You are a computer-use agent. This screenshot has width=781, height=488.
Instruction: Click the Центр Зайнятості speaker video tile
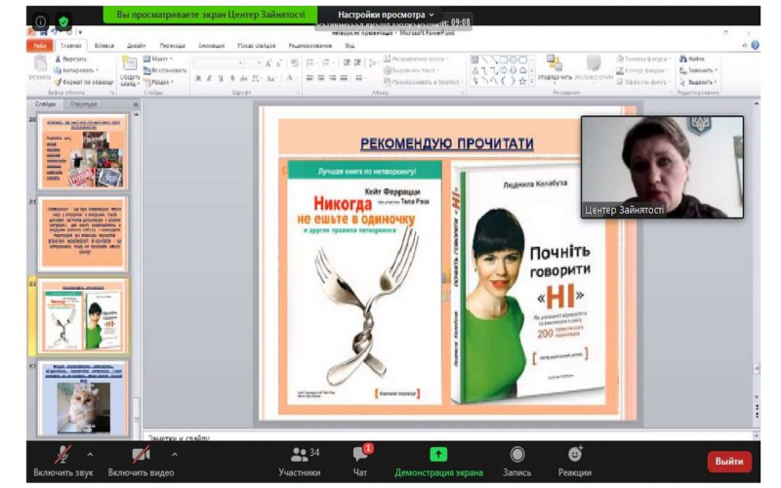[x=662, y=167]
